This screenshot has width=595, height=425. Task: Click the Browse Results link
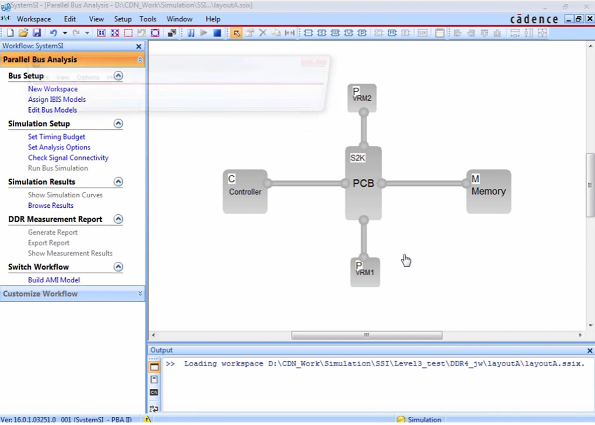(x=51, y=205)
